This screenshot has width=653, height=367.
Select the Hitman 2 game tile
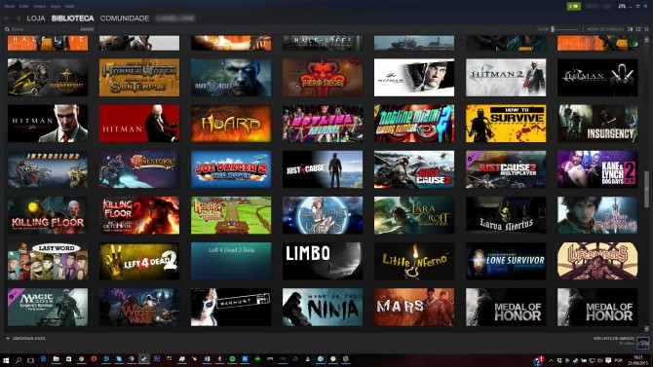pyautogui.click(x=506, y=78)
